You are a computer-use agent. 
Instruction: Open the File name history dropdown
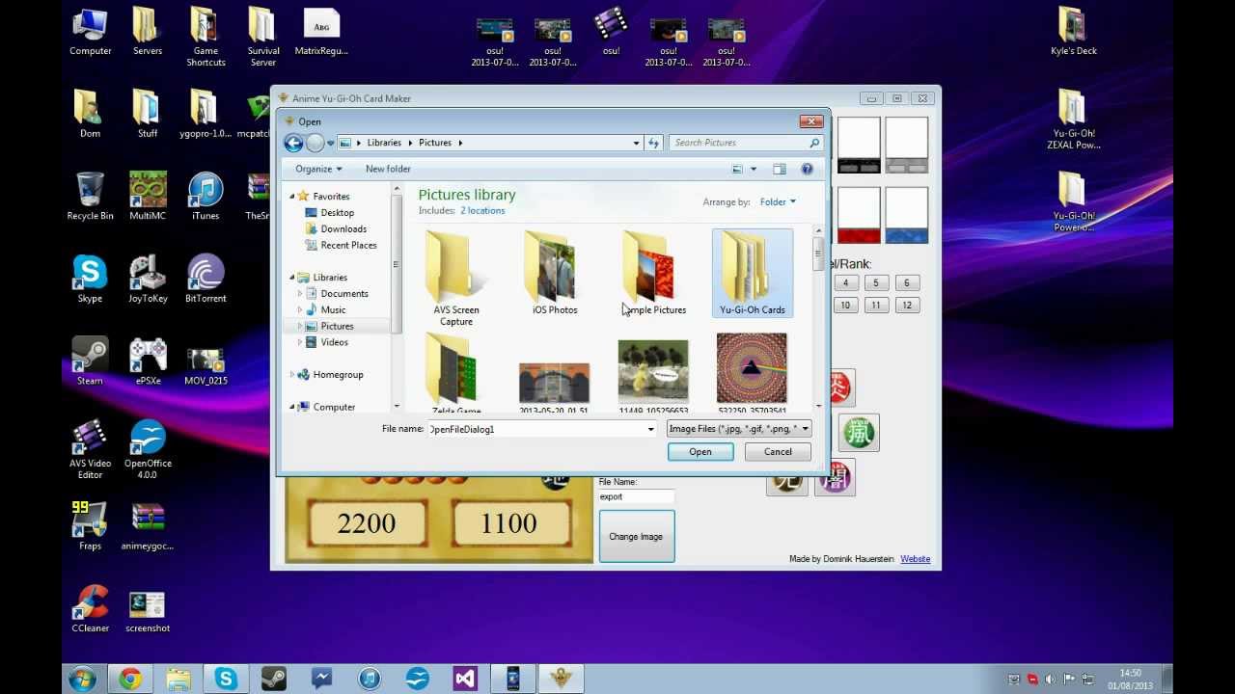click(651, 429)
